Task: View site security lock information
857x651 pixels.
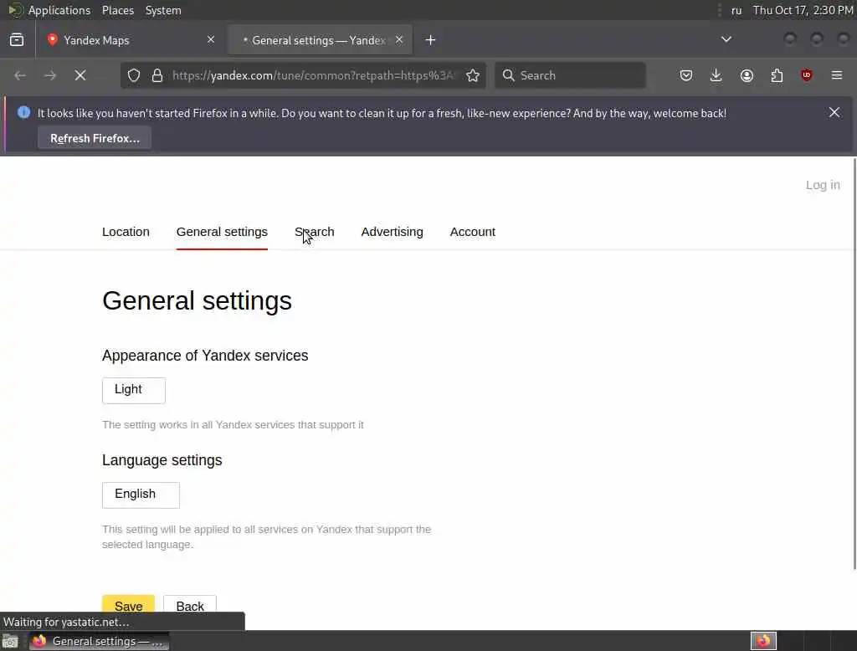Action: pos(157,75)
